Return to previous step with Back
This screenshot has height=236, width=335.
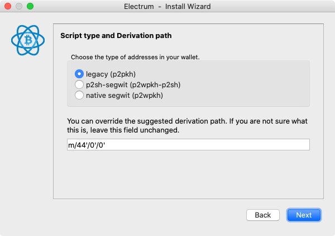pyautogui.click(x=263, y=215)
